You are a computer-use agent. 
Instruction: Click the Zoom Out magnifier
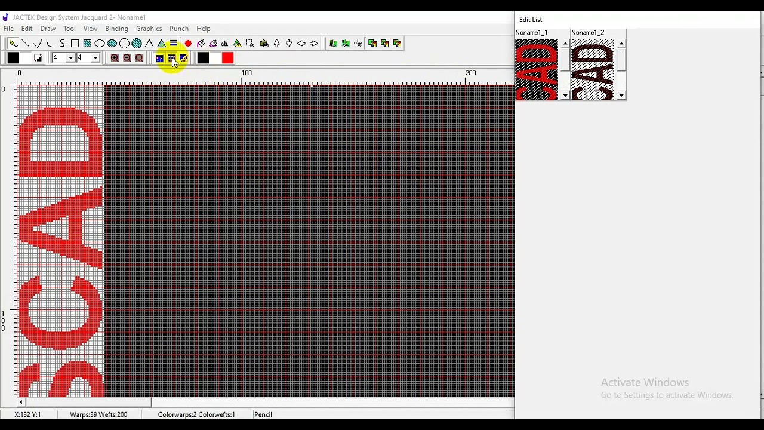pyautogui.click(x=127, y=58)
